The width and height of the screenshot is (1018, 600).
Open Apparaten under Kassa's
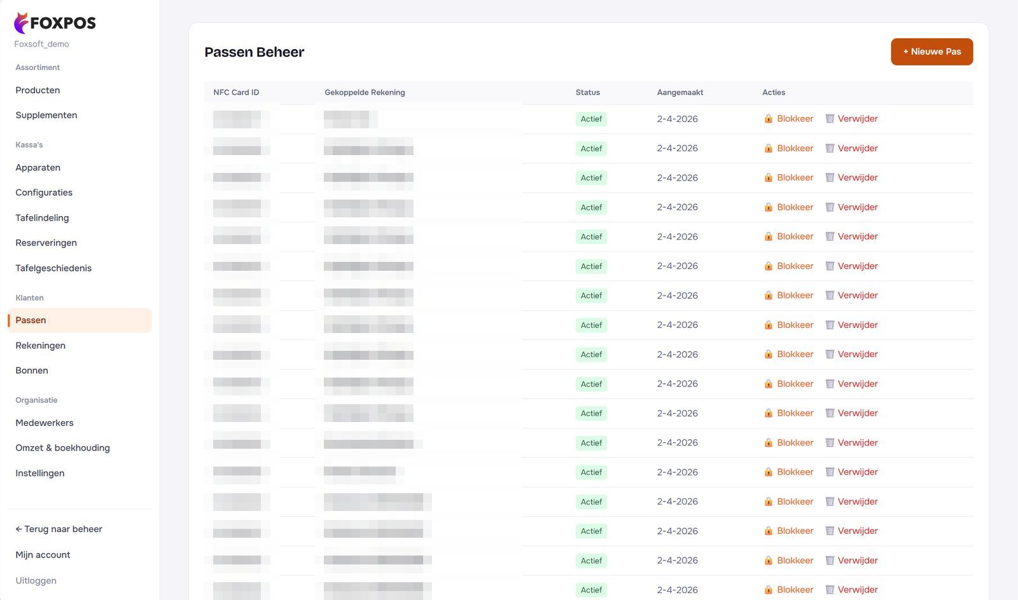[x=38, y=168]
